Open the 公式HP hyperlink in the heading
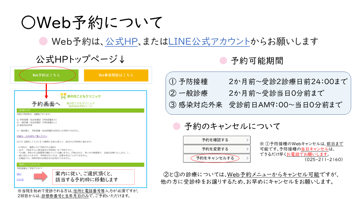Screen dimensions: 355x199 click(x=121, y=41)
